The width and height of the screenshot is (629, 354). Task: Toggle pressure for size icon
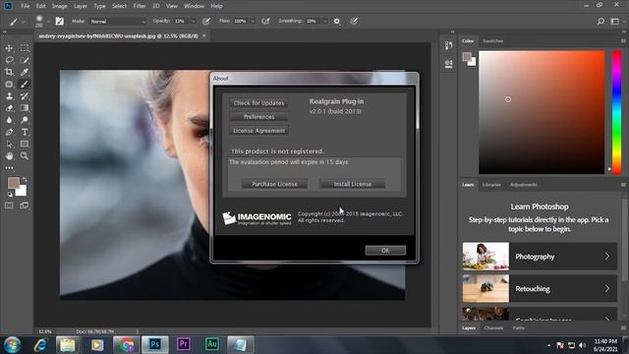tap(354, 22)
